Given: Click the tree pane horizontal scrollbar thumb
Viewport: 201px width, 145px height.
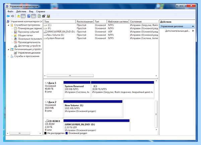Looking at the screenshot, I should point(20,133).
